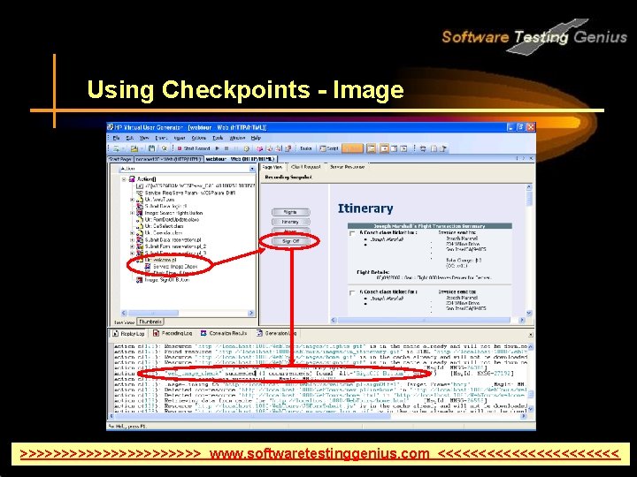Open the Generation Log tab
The image size is (637, 477).
pyautogui.click(x=277, y=333)
